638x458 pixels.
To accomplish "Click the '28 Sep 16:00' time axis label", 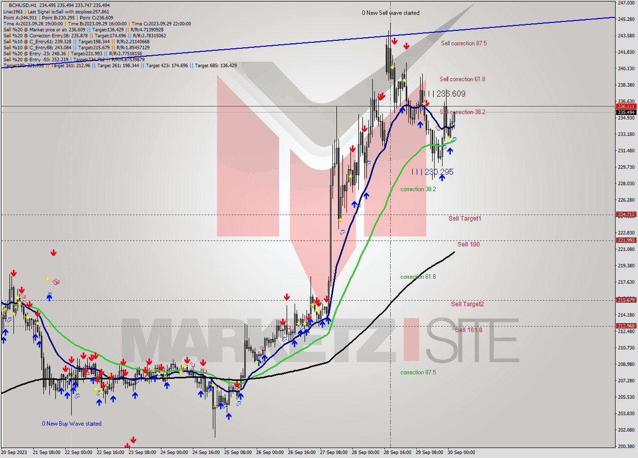I will tap(398, 453).
